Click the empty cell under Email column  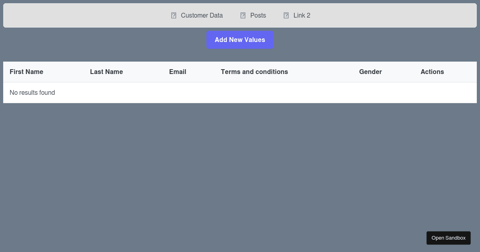[x=178, y=93]
